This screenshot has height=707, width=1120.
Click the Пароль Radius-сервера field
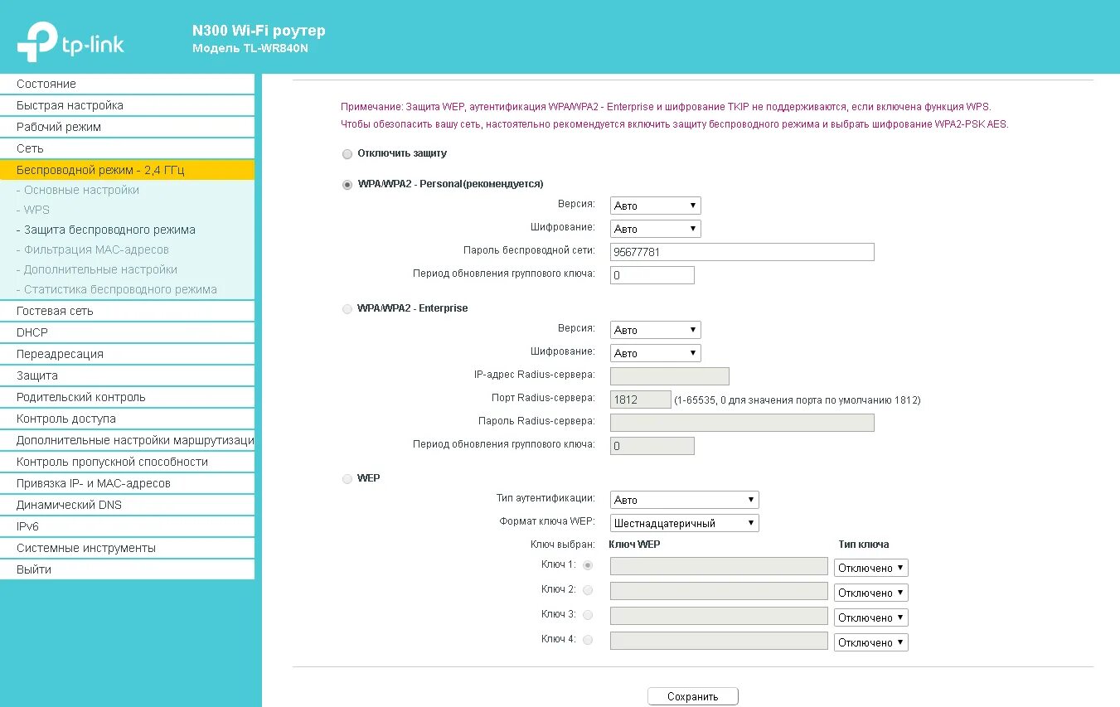(742, 423)
